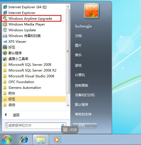141x145 pixels.
Task: Click the 好压 archive program icon
Action: coord(5,47)
